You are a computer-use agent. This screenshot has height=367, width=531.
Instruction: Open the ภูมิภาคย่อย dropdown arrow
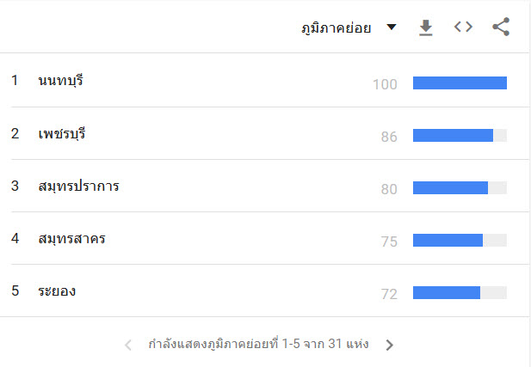pyautogui.click(x=392, y=27)
